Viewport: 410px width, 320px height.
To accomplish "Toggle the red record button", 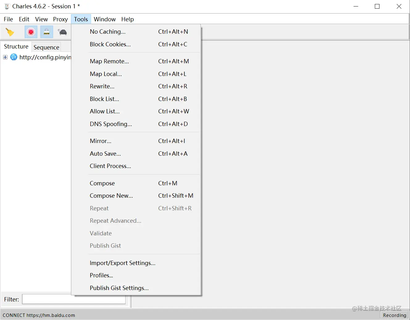I will coord(31,32).
